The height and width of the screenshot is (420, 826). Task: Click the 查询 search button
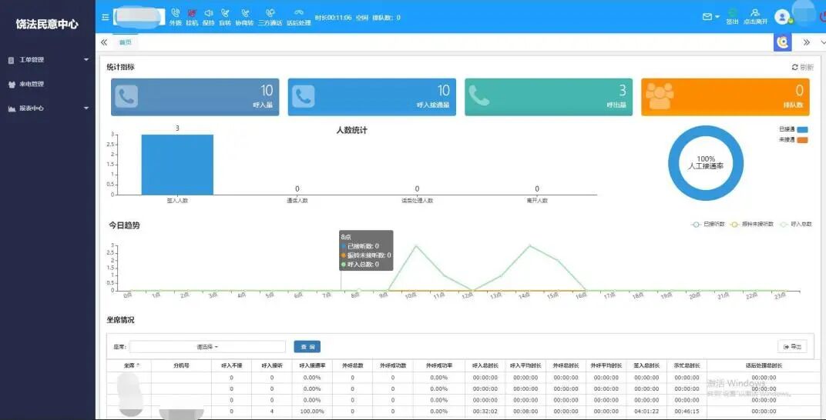pos(307,347)
